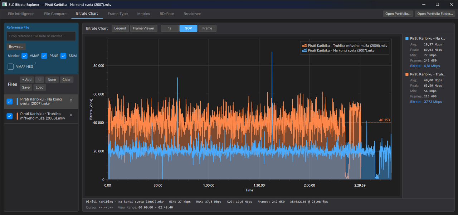Open the Frame Viewer
This screenshot has width=458, height=215.
[143, 28]
